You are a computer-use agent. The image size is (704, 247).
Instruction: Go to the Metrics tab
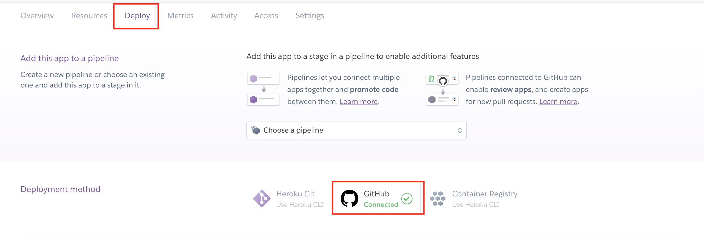pyautogui.click(x=180, y=16)
